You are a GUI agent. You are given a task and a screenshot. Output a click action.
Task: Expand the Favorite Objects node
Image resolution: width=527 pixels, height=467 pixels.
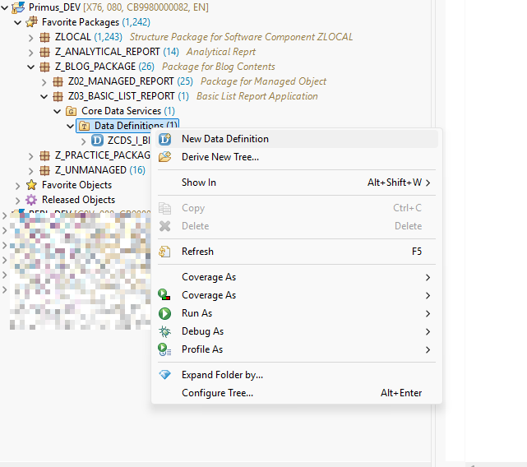18,186
